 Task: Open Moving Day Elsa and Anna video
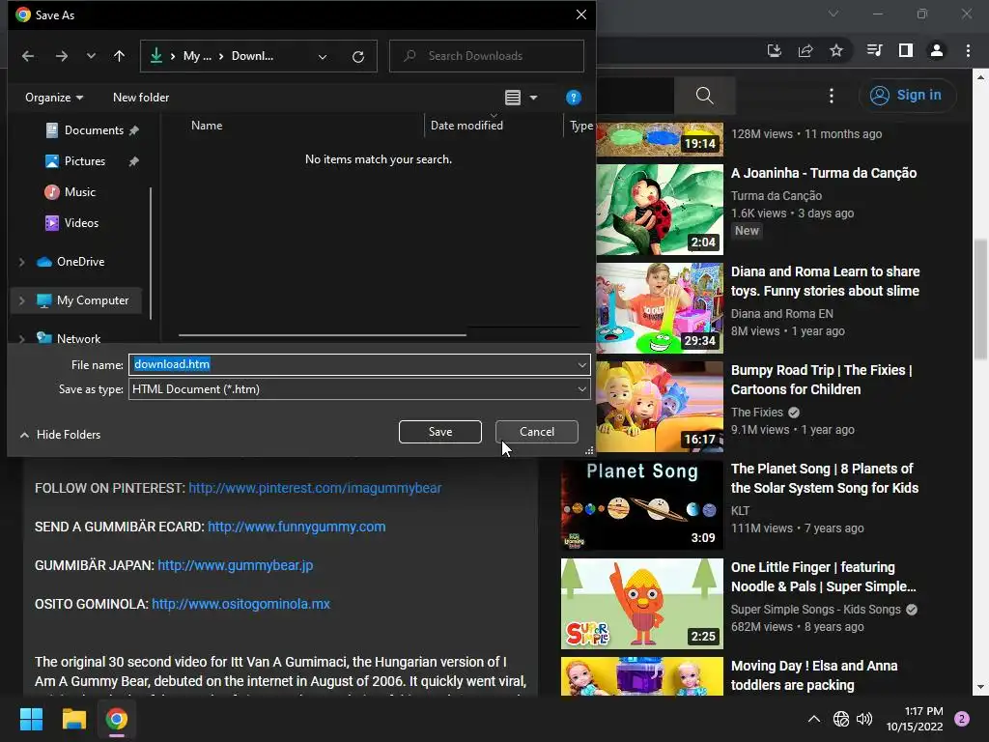(x=814, y=675)
